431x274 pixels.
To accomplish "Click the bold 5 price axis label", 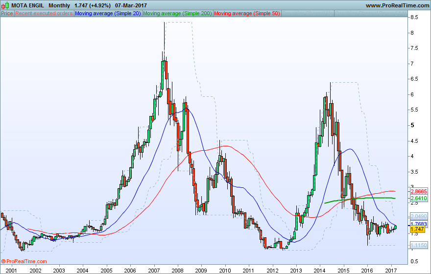I will tap(412, 125).
